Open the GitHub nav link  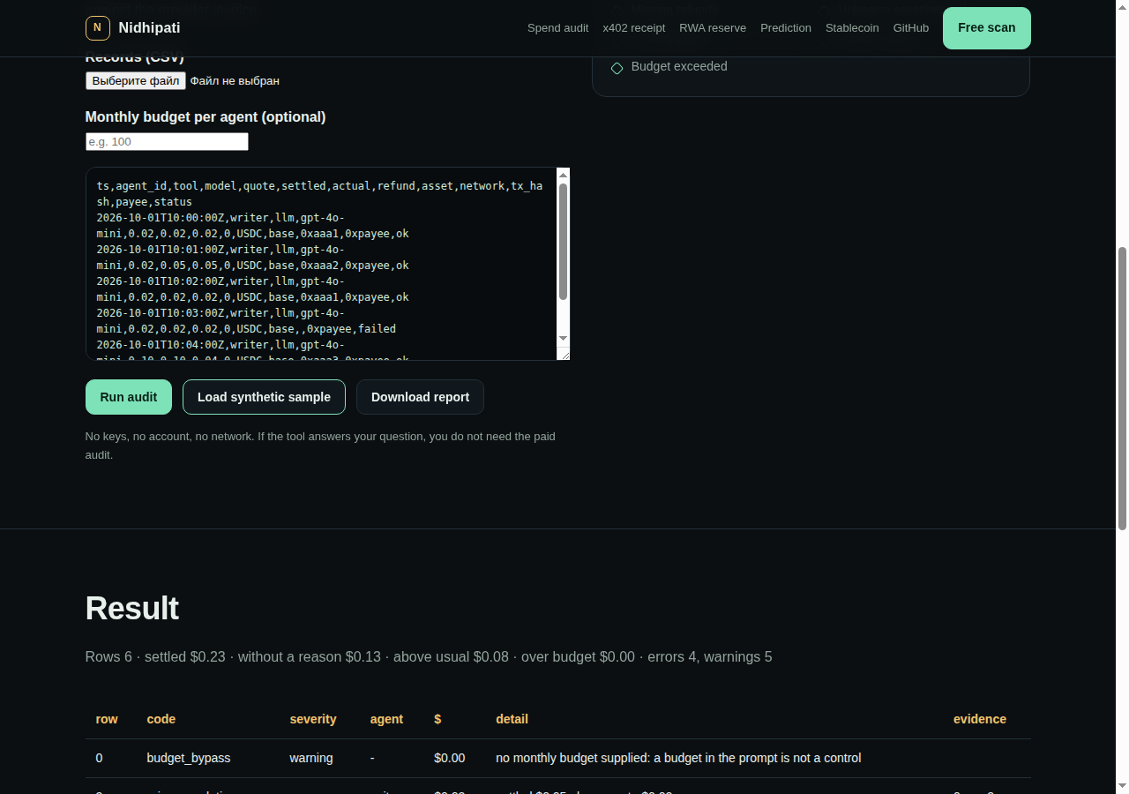pyautogui.click(x=911, y=28)
